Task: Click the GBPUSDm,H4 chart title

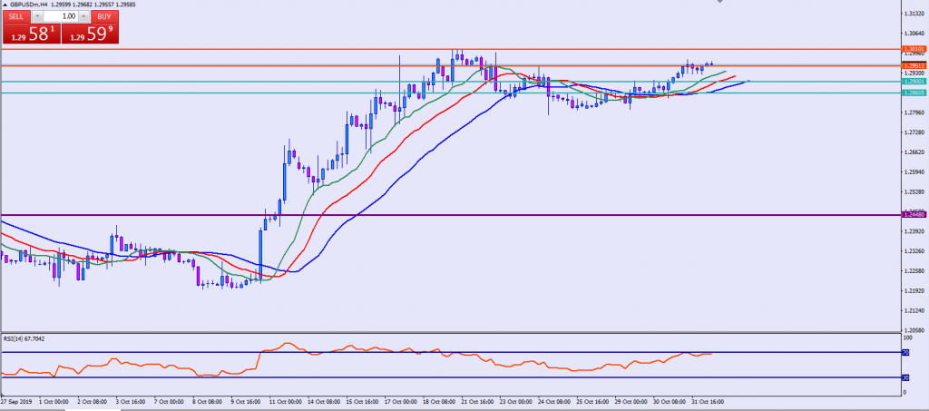Action: pyautogui.click(x=29, y=5)
